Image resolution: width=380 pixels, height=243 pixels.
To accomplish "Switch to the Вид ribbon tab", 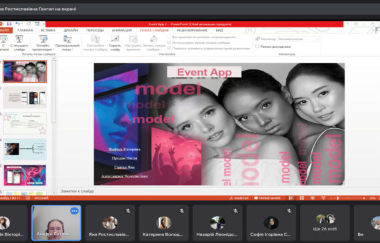I will 219,30.
